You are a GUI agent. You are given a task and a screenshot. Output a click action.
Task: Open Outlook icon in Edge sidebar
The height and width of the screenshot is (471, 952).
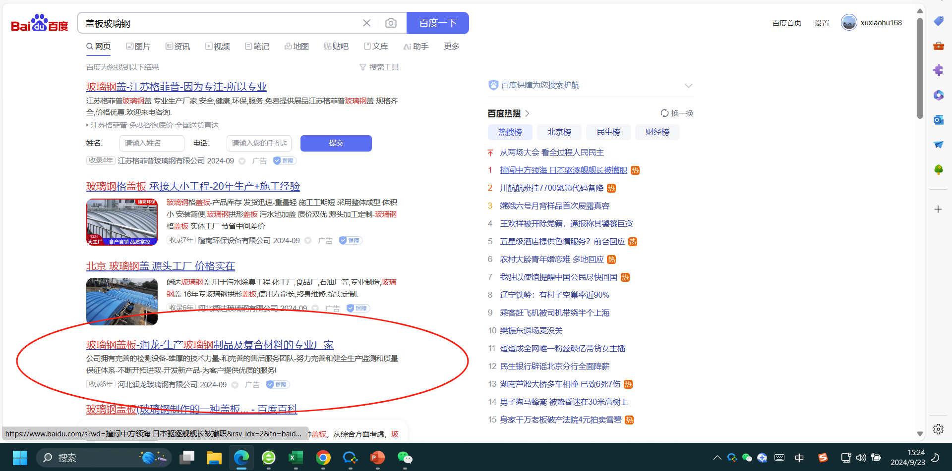(938, 120)
